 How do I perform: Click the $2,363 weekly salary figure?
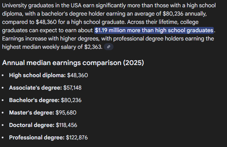tap(93, 47)
